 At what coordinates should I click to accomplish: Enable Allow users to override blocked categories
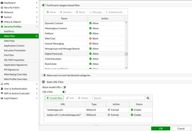[x=44, y=75]
